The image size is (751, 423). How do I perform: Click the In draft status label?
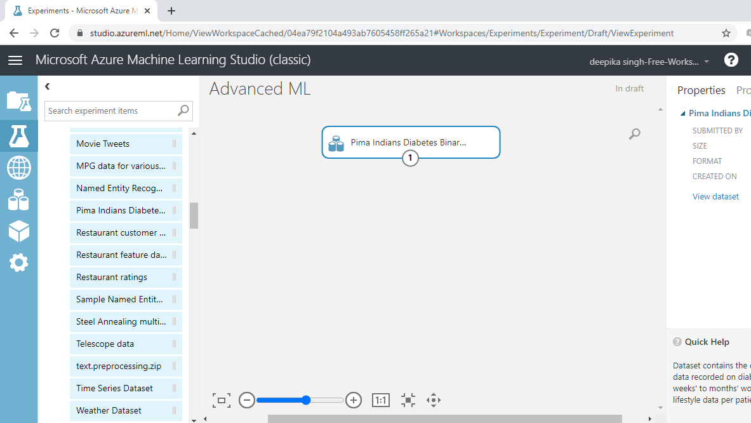point(629,89)
